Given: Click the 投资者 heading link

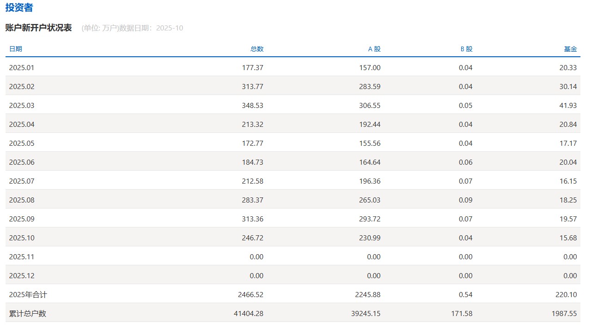Looking at the screenshot, I should coord(19,8).
